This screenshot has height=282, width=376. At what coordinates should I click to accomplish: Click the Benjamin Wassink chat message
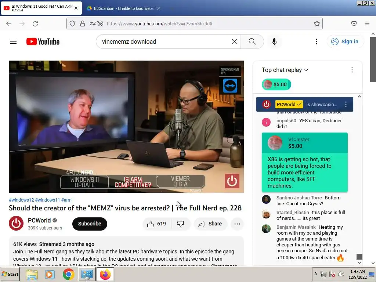click(304, 243)
